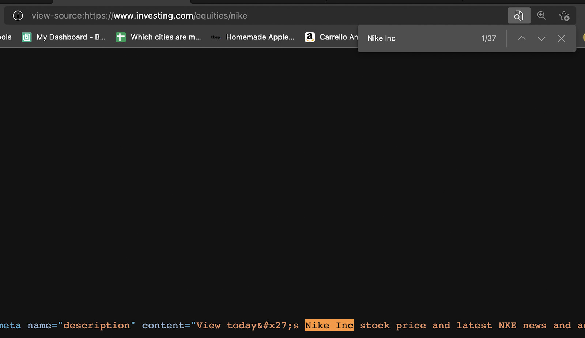Click the find box containing Nike Inc
585x338 pixels.
click(420, 38)
